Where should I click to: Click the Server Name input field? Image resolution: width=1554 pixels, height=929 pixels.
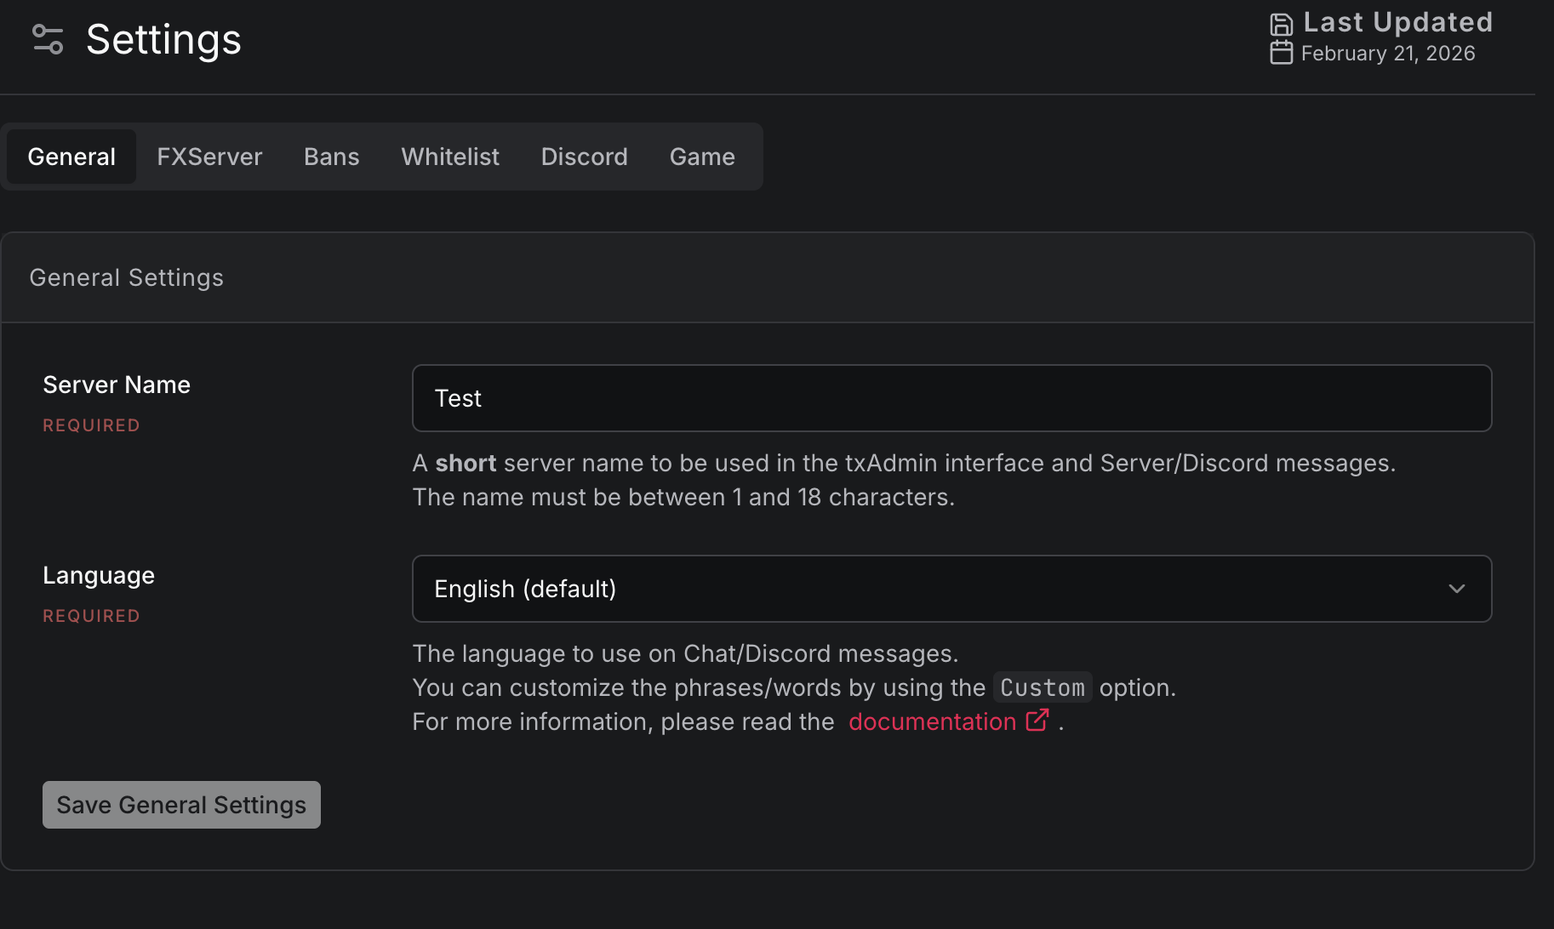tap(951, 398)
